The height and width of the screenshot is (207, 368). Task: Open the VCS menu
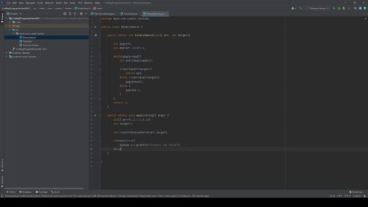point(80,3)
